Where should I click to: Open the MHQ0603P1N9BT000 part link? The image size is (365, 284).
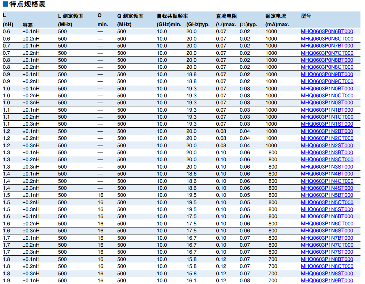327,280
